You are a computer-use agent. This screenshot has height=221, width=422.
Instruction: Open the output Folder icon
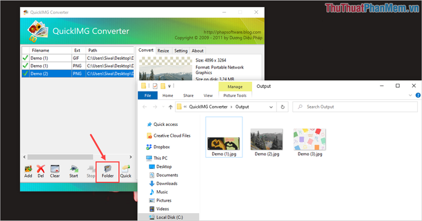[108, 169]
